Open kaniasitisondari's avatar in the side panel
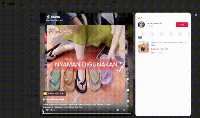 click(141, 25)
